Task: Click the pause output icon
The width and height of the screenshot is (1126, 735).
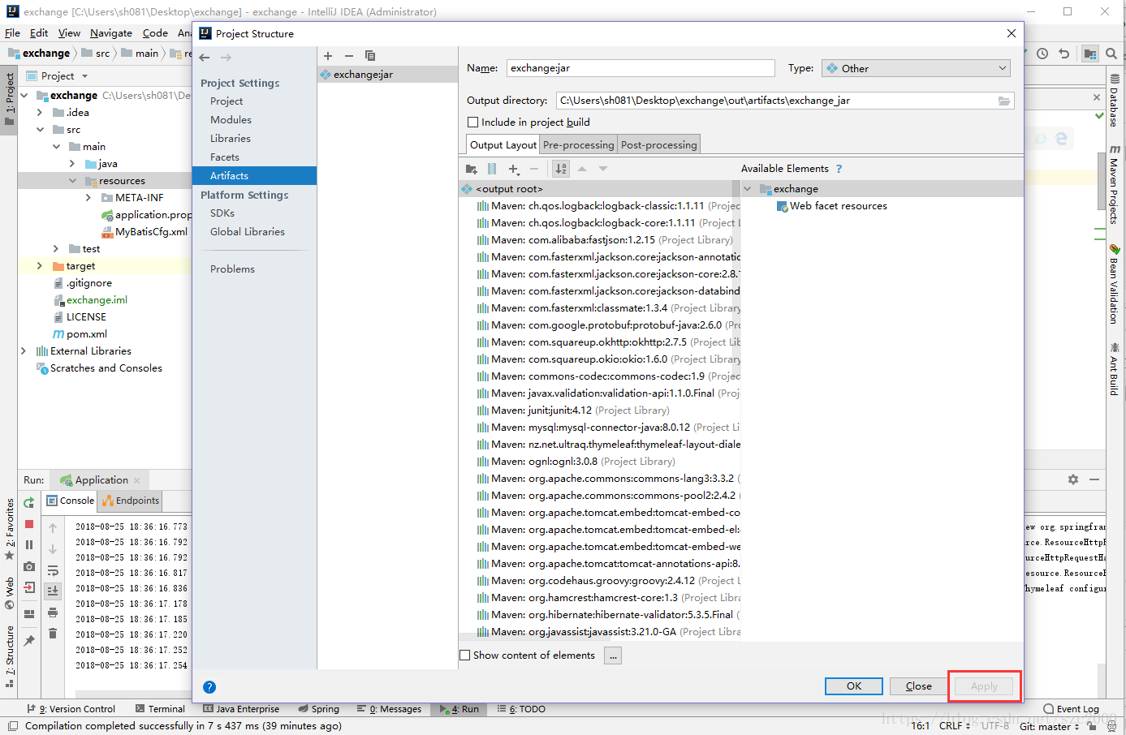Action: pyautogui.click(x=29, y=545)
